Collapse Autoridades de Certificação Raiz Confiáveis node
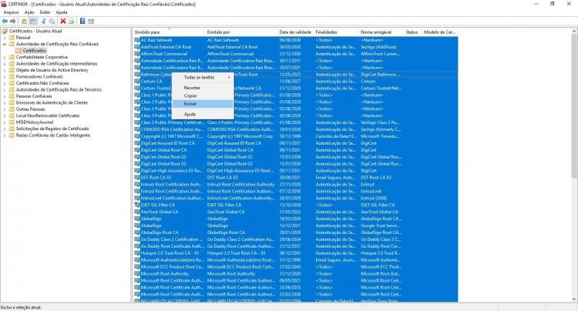This screenshot has height=311, width=578. pos(5,44)
